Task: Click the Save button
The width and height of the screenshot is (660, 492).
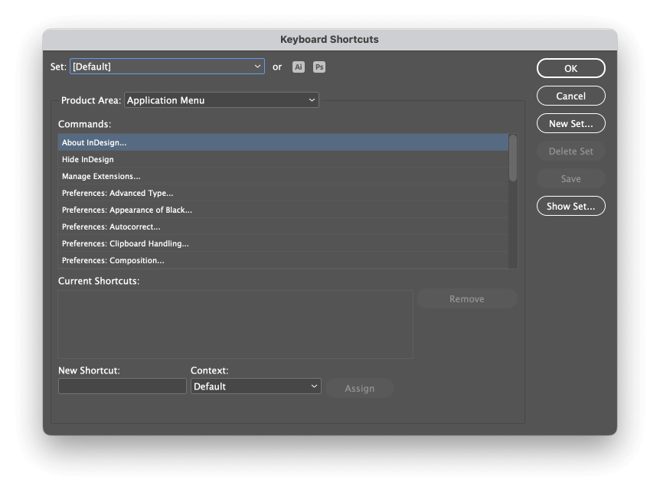Action: [570, 179]
